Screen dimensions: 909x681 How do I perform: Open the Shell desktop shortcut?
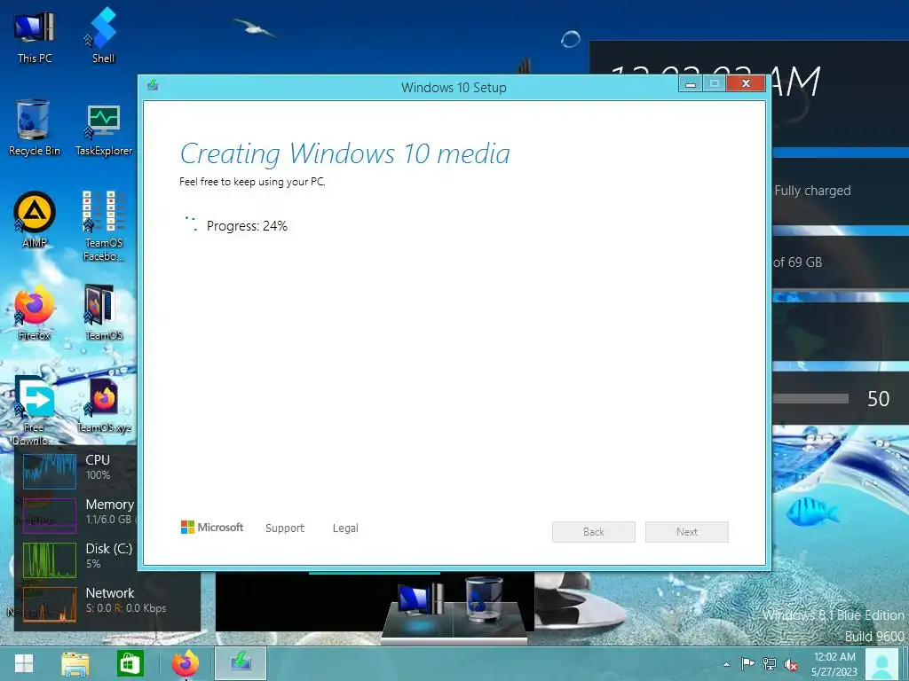coord(103,35)
